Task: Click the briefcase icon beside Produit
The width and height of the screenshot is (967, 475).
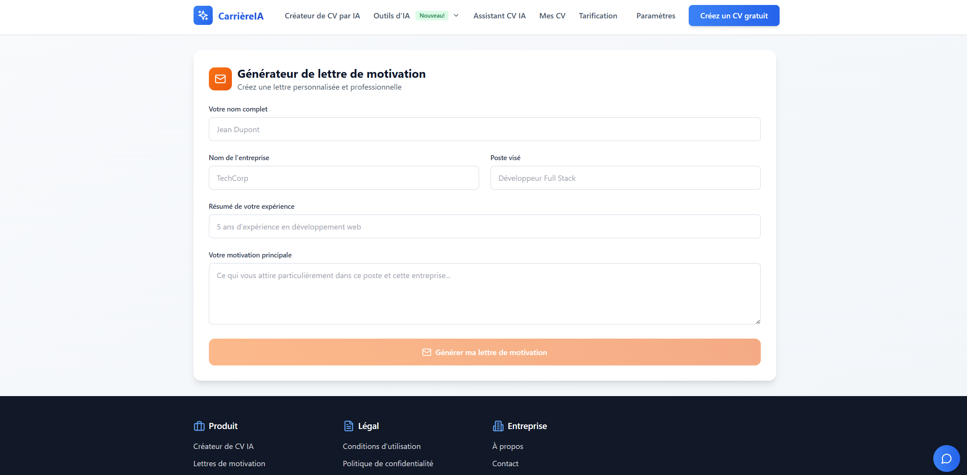Action: click(199, 426)
